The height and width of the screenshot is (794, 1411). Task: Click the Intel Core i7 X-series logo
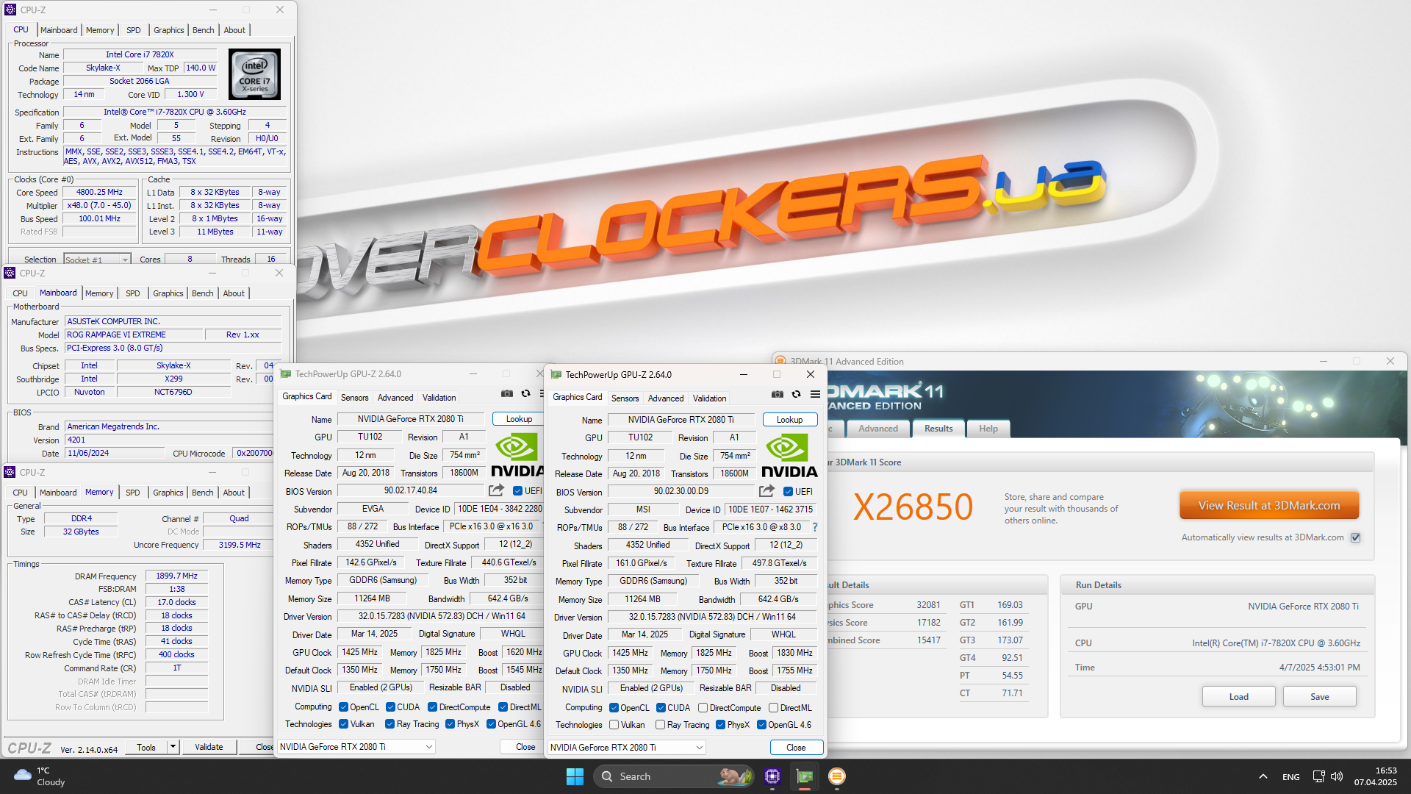(x=255, y=74)
